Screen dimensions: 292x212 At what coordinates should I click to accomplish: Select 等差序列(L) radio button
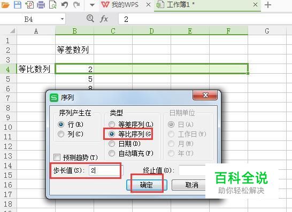point(112,124)
